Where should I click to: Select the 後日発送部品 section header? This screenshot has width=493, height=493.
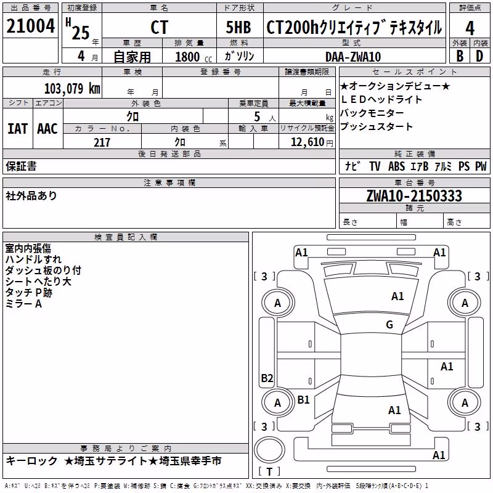[x=169, y=153]
